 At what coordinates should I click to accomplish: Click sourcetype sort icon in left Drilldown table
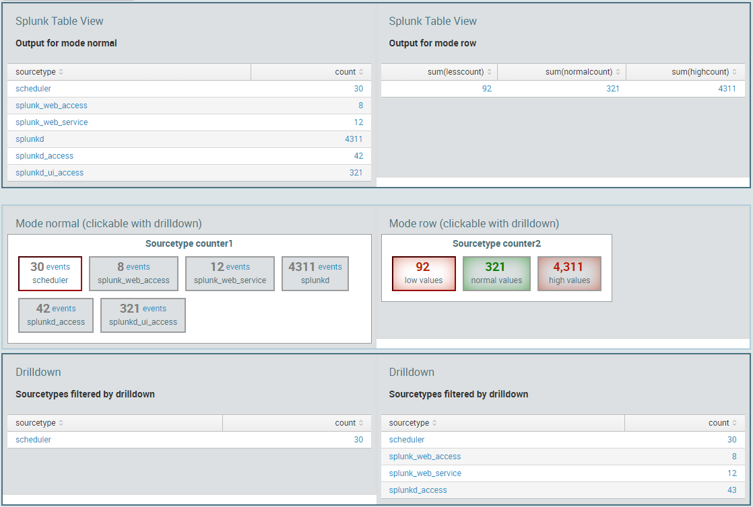pos(61,423)
